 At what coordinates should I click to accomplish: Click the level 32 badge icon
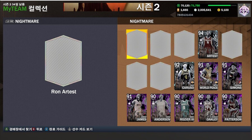(x=244, y=10)
